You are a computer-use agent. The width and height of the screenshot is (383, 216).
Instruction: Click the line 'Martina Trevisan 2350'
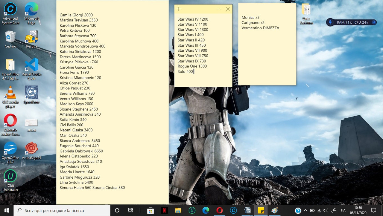point(79,20)
